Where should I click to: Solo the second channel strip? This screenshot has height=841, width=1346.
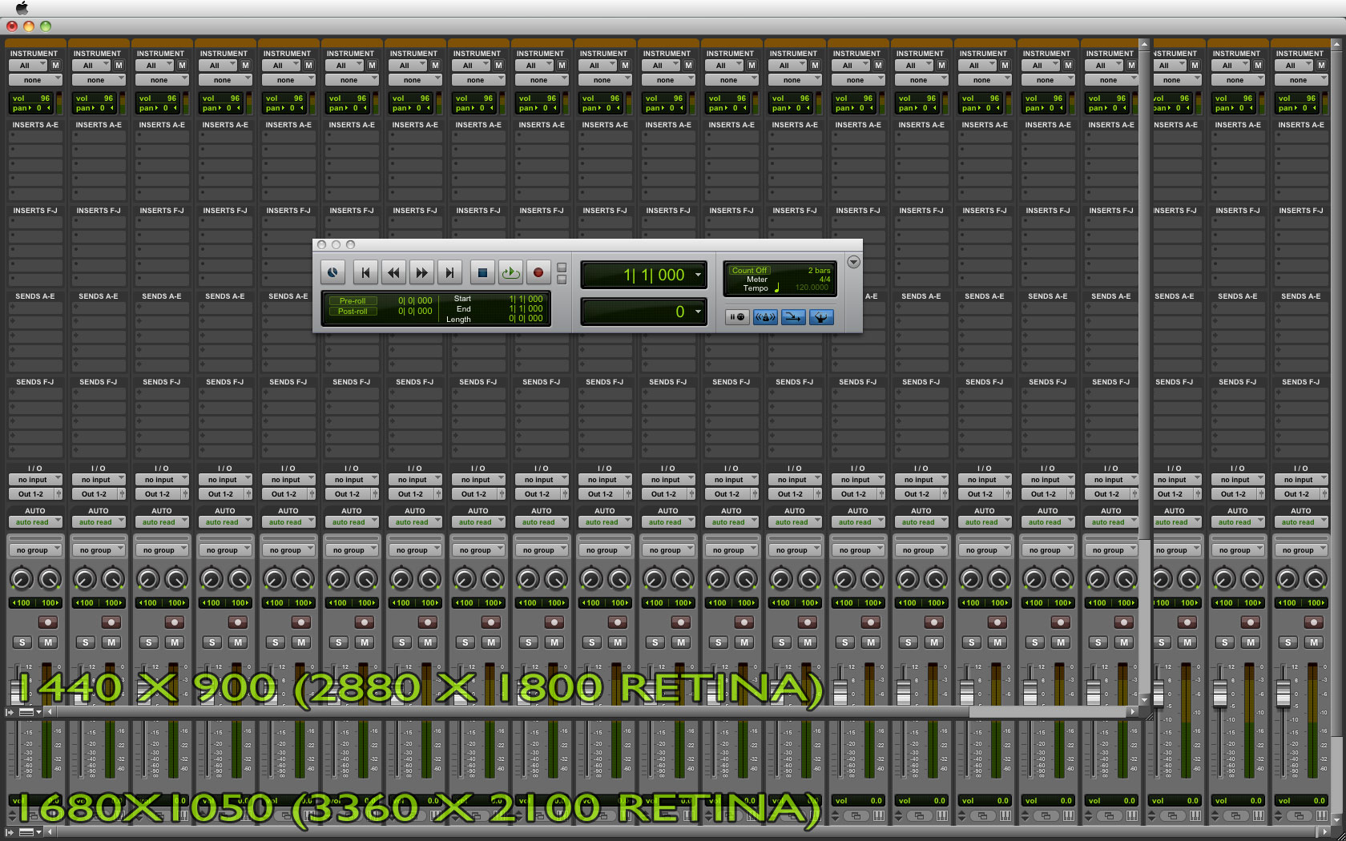[x=86, y=642]
